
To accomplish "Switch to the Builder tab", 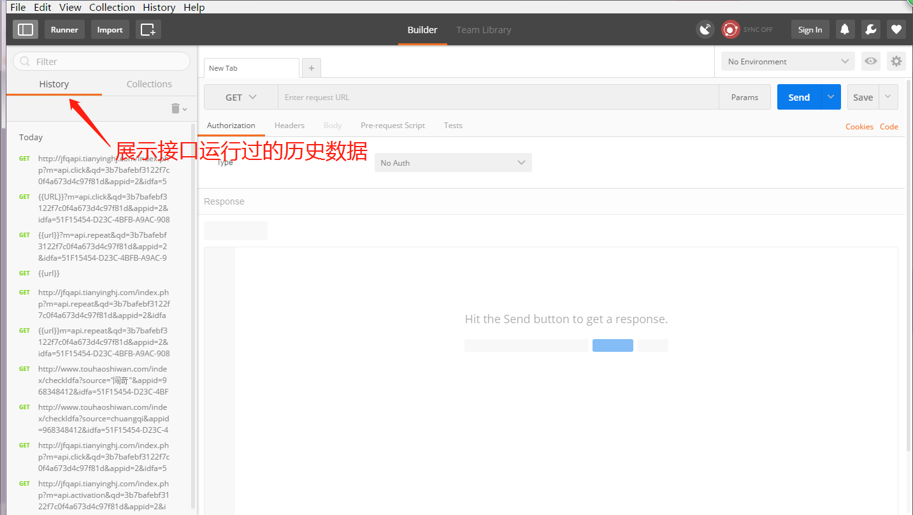I will 422,30.
